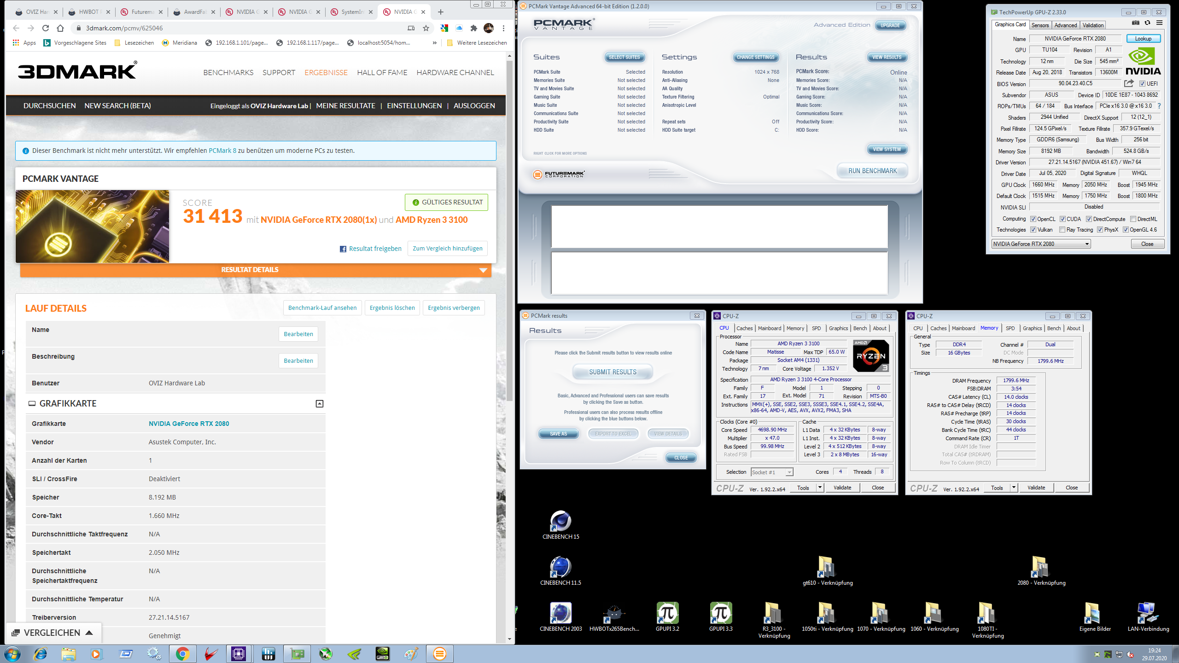
Task: Open the CPU-Z taskbar icon
Action: [239, 654]
